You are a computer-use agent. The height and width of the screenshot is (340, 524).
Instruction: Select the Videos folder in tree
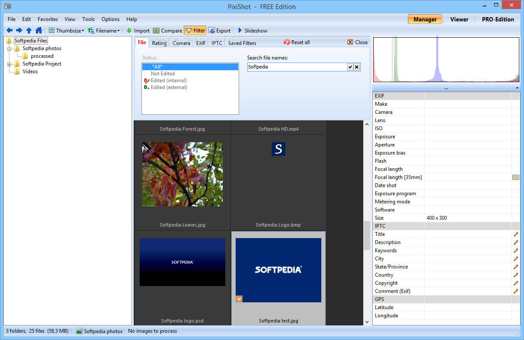pos(30,72)
